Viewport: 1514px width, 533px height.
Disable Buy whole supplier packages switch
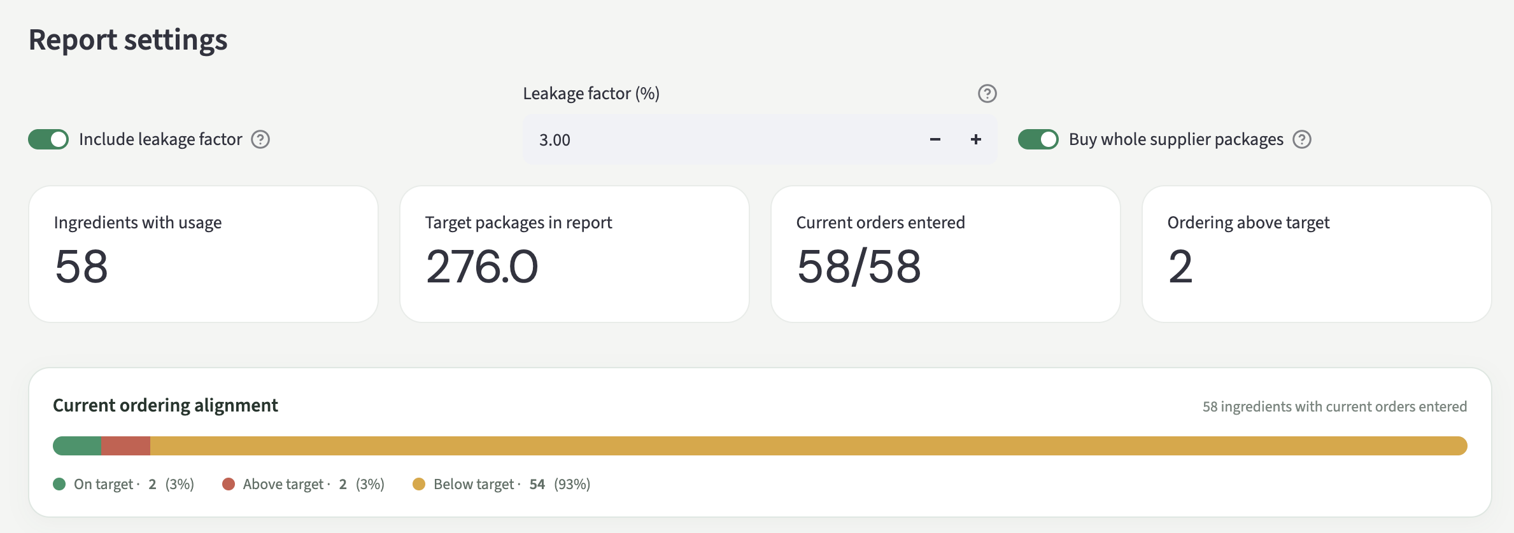point(1038,139)
